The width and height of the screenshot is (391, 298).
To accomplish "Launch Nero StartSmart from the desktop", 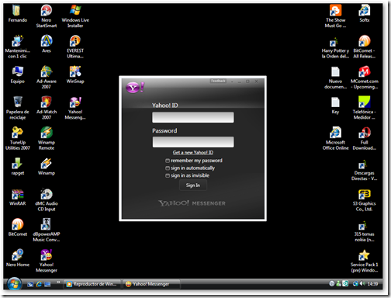I will click(47, 16).
